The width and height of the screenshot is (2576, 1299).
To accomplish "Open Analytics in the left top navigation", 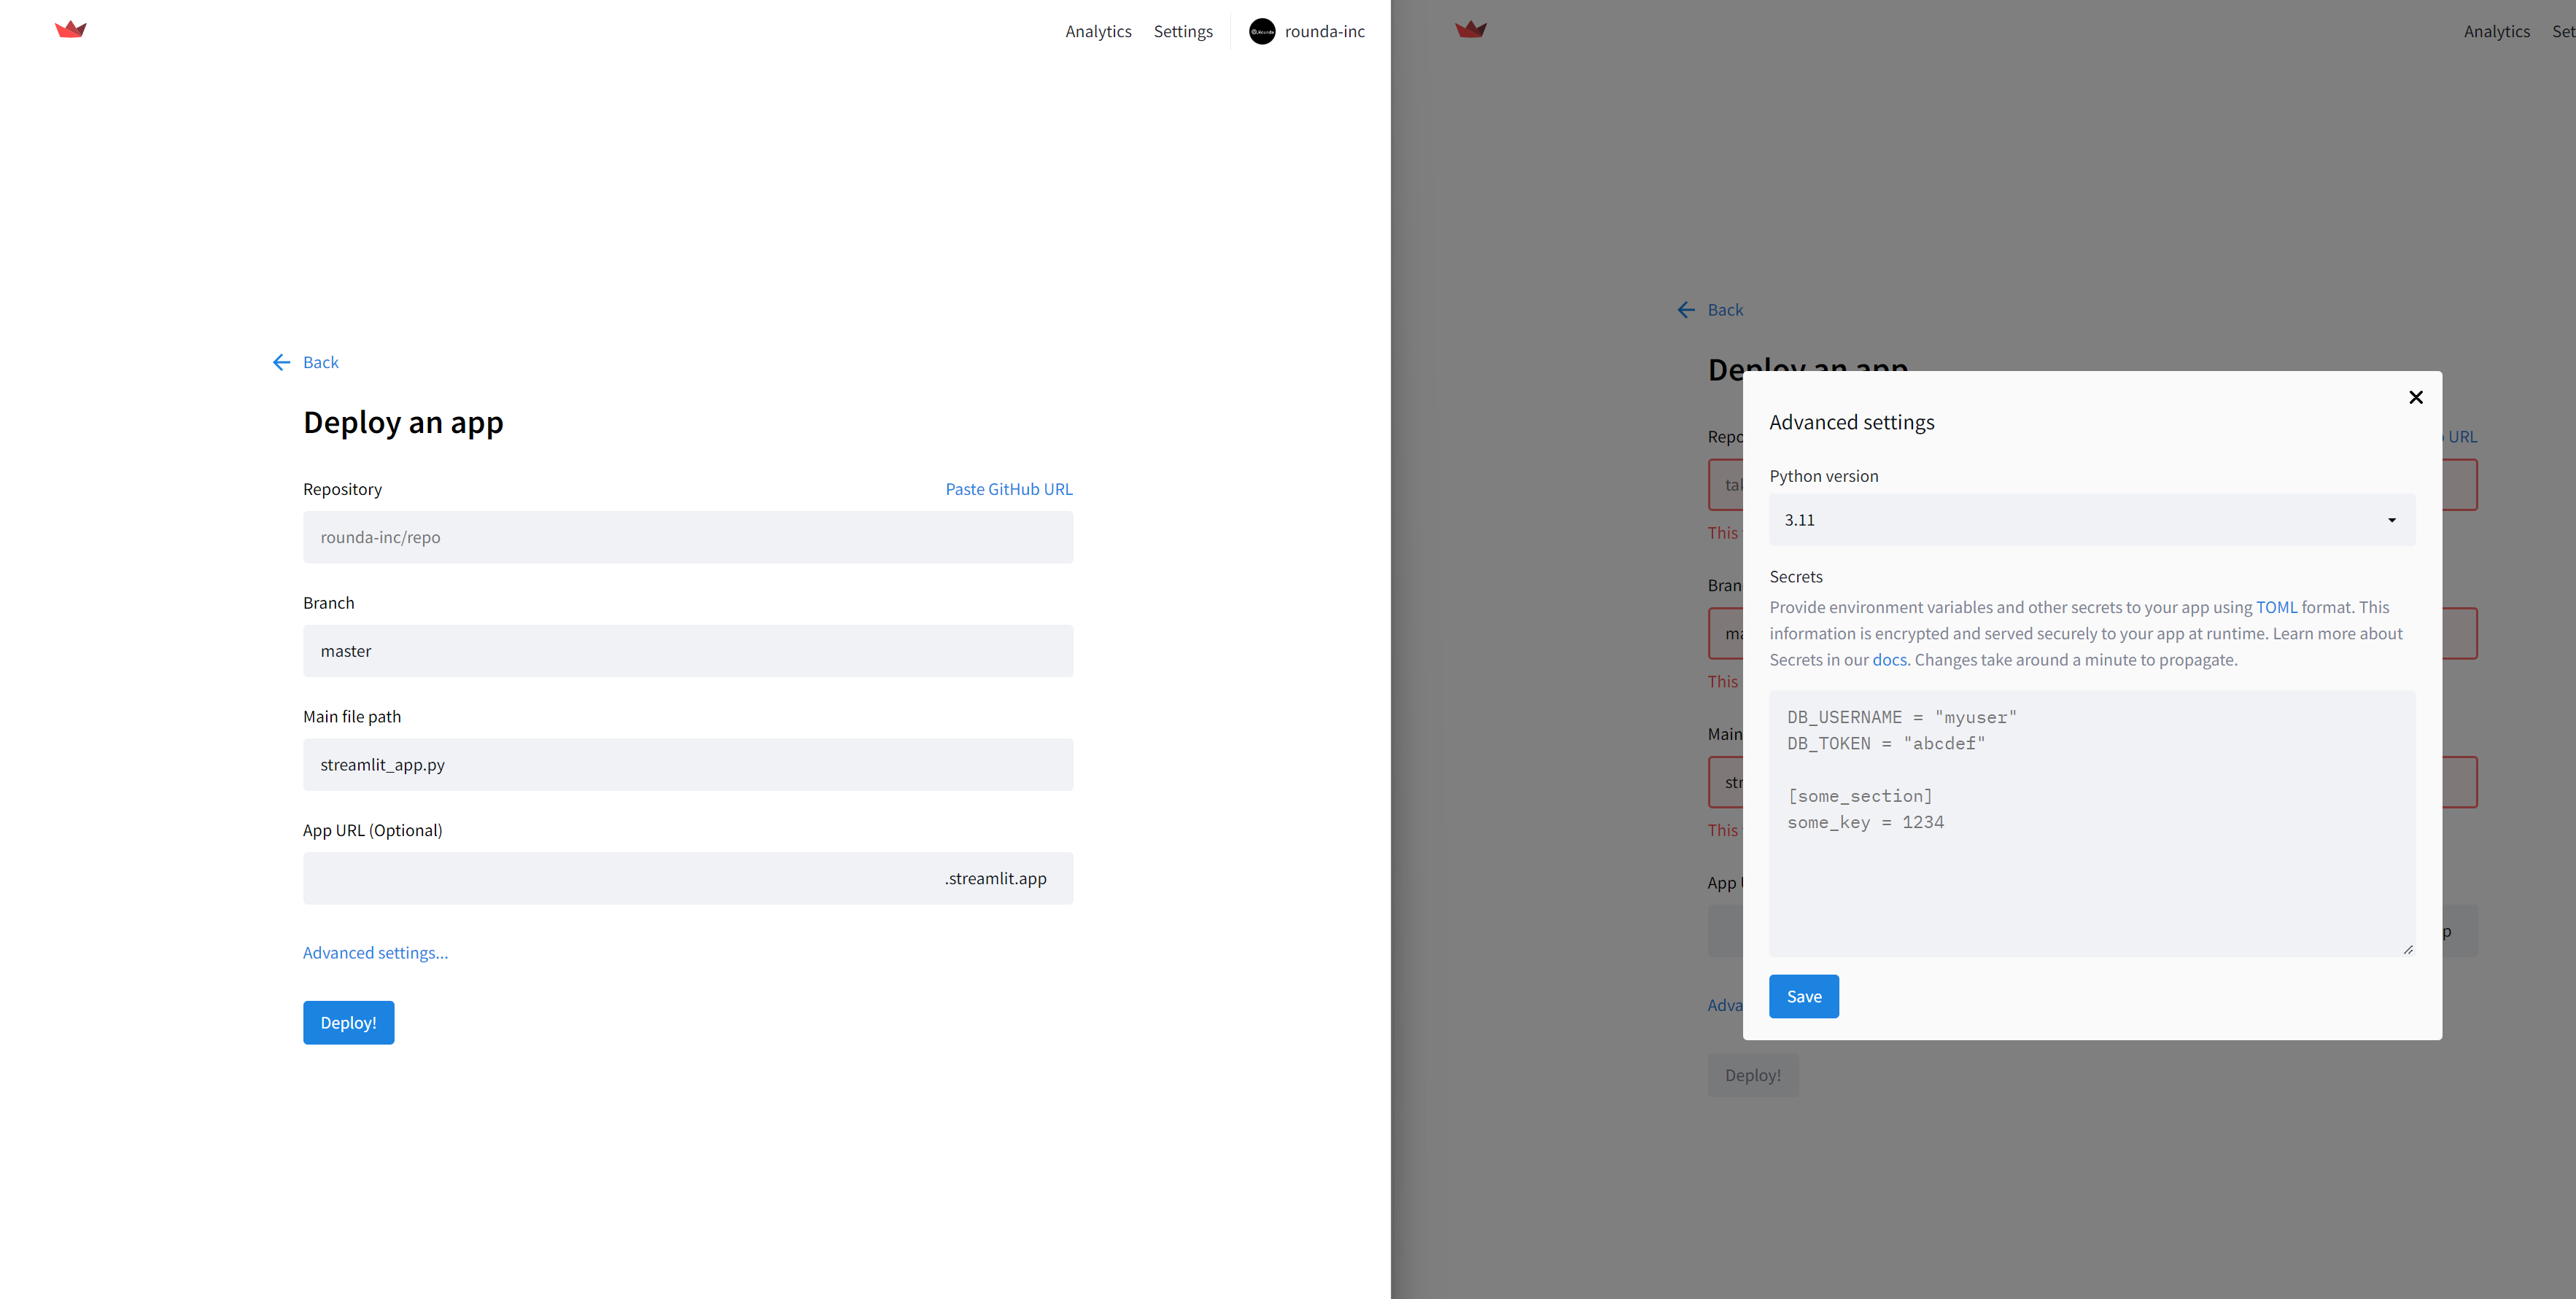I will (x=1098, y=32).
